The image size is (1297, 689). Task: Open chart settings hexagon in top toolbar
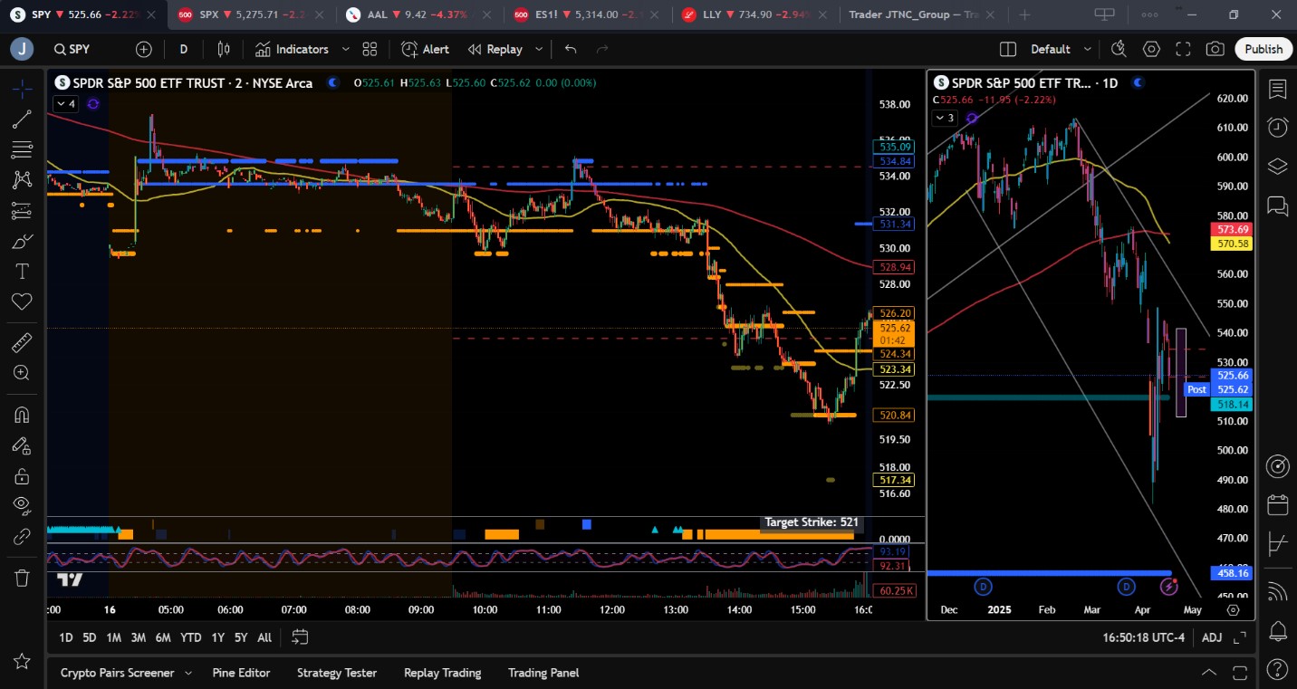[1151, 49]
